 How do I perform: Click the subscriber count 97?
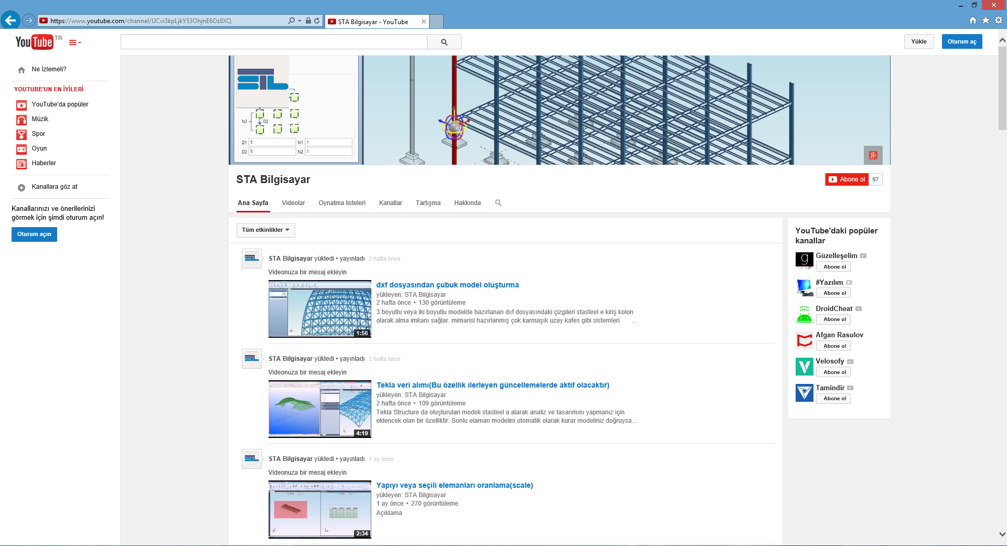coord(875,179)
